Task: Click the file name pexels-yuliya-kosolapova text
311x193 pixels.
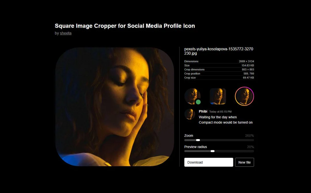Action: (219, 51)
